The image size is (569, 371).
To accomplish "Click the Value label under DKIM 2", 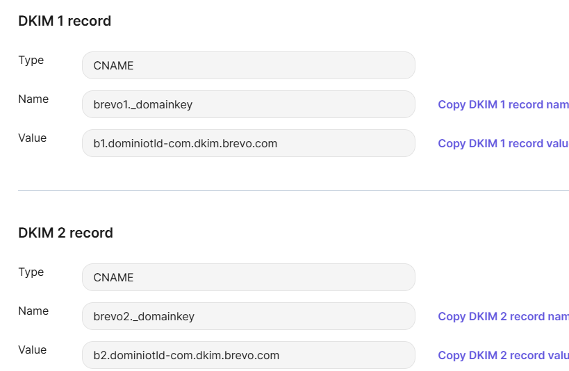I will click(33, 350).
